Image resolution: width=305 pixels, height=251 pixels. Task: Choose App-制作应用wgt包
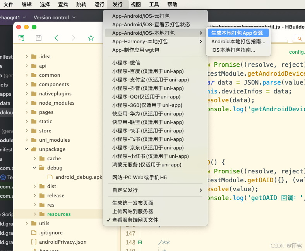(155, 50)
